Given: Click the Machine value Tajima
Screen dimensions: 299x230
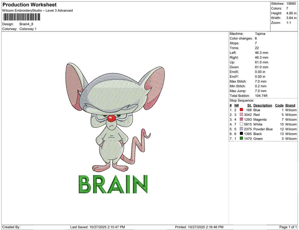Looking at the screenshot, I should (x=260, y=34).
